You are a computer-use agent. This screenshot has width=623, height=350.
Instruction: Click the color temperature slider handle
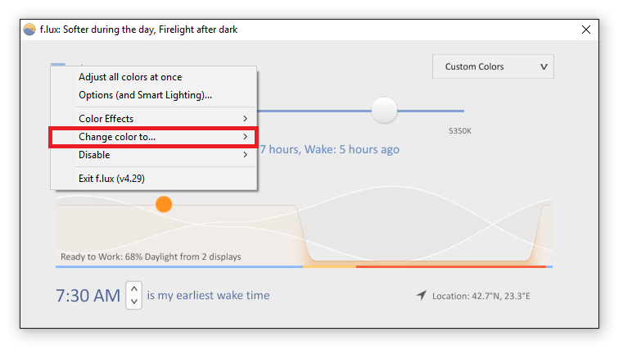pos(384,110)
